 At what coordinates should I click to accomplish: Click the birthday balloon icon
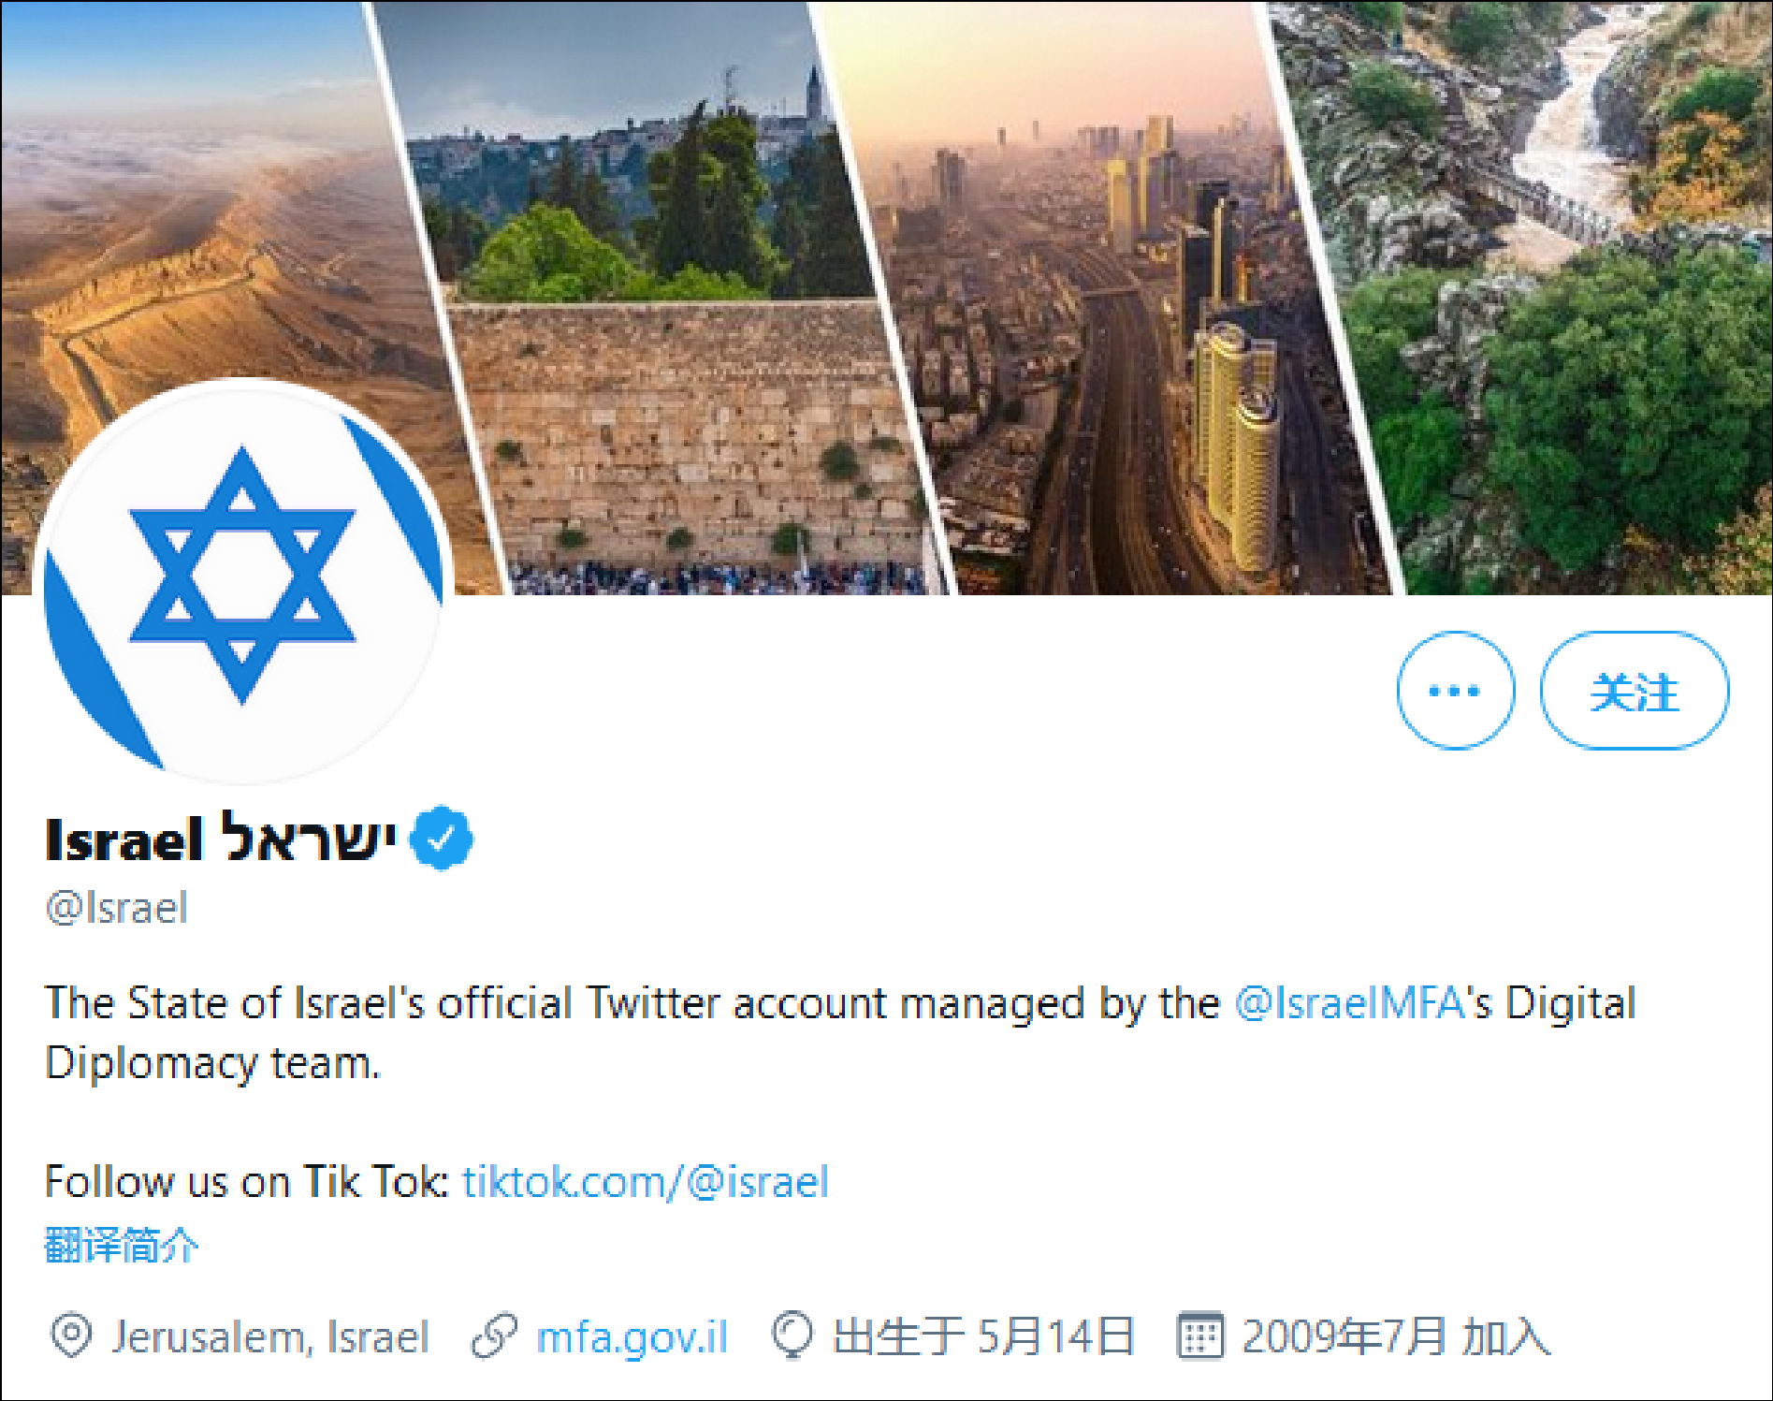pos(792,1335)
